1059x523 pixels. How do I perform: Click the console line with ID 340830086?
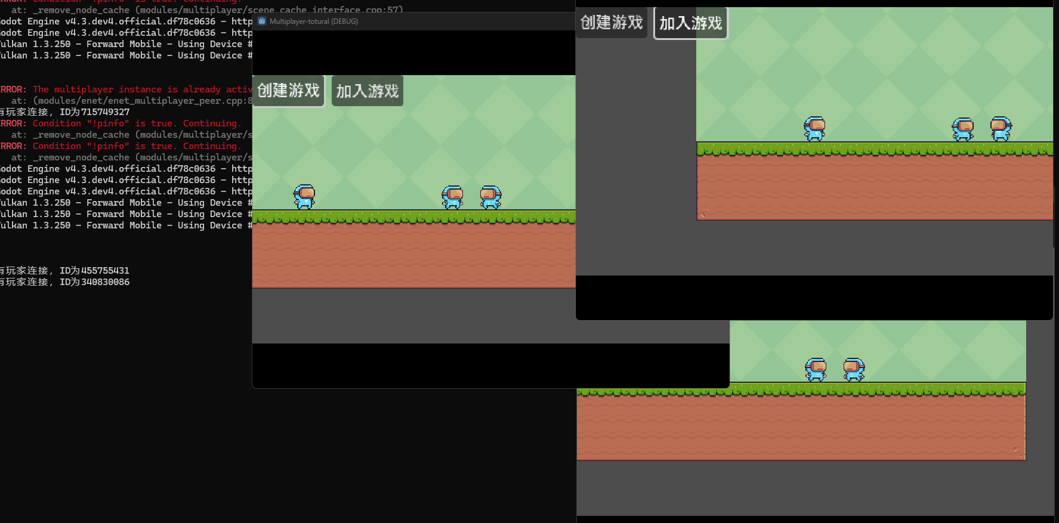pos(66,282)
